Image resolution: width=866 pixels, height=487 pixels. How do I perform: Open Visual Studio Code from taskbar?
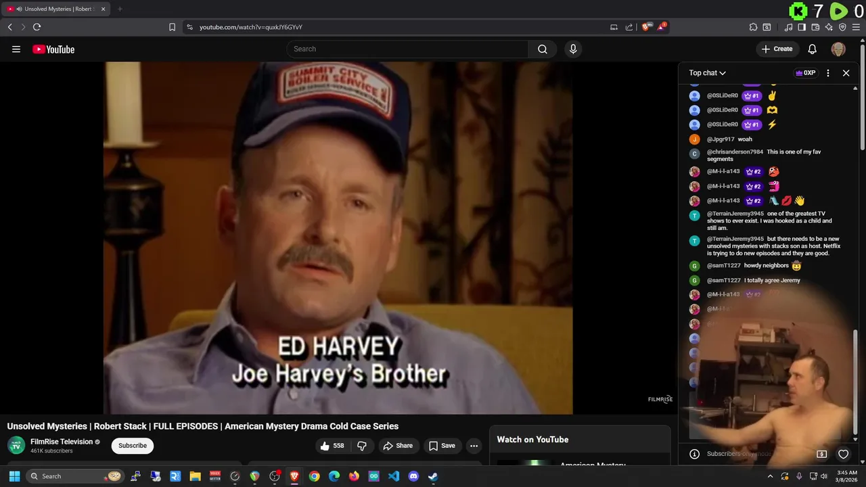click(x=394, y=476)
